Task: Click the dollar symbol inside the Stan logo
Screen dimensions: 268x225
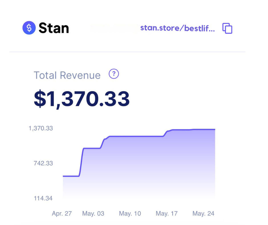Action: coord(29,28)
